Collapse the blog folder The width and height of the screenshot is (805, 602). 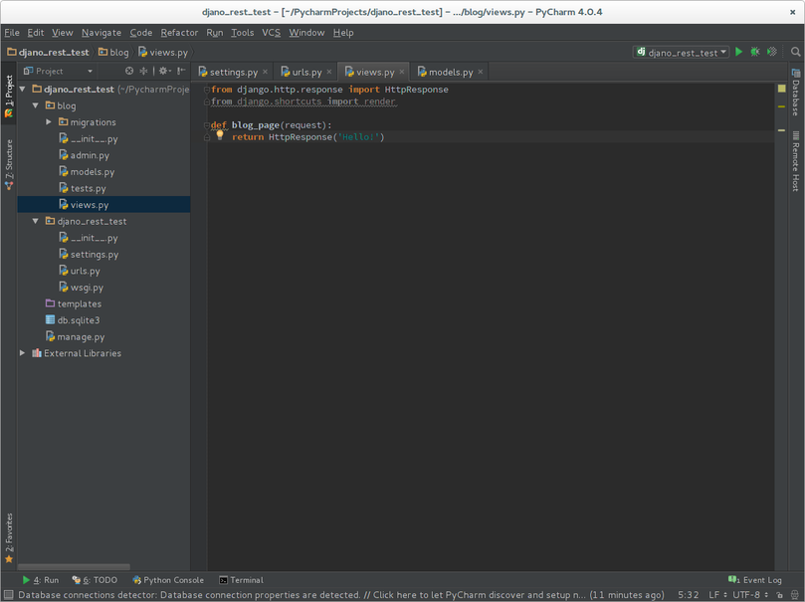(x=36, y=105)
